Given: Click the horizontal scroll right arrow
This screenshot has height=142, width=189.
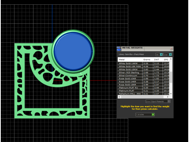Looking at the screenshot, I should pos(168,97).
